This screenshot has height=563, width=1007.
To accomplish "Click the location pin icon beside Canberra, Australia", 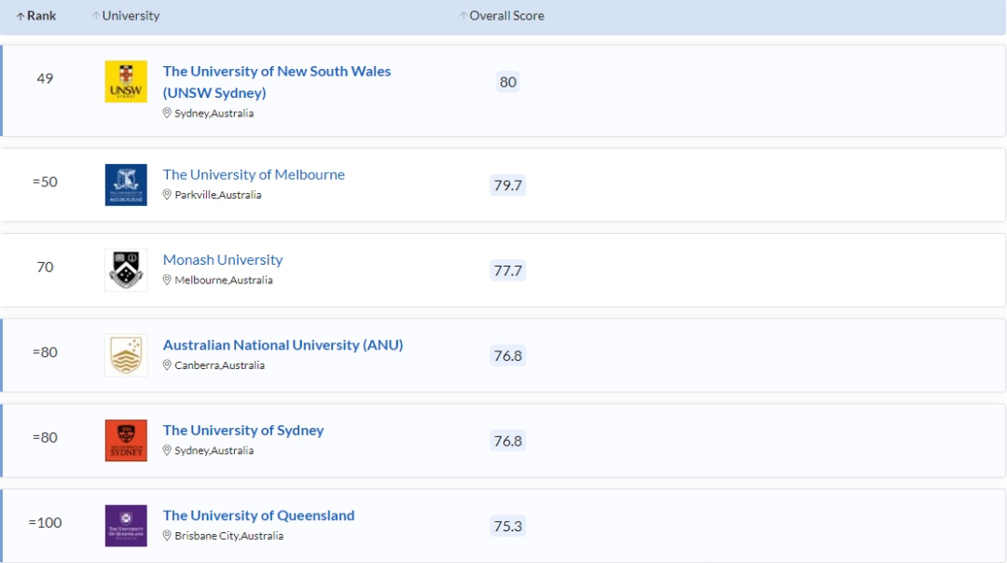I will pyautogui.click(x=168, y=365).
